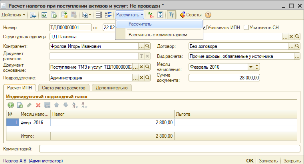Screen dimensions: 304x164
Task: Clear the Документ основание field with X
Action: 141,67
